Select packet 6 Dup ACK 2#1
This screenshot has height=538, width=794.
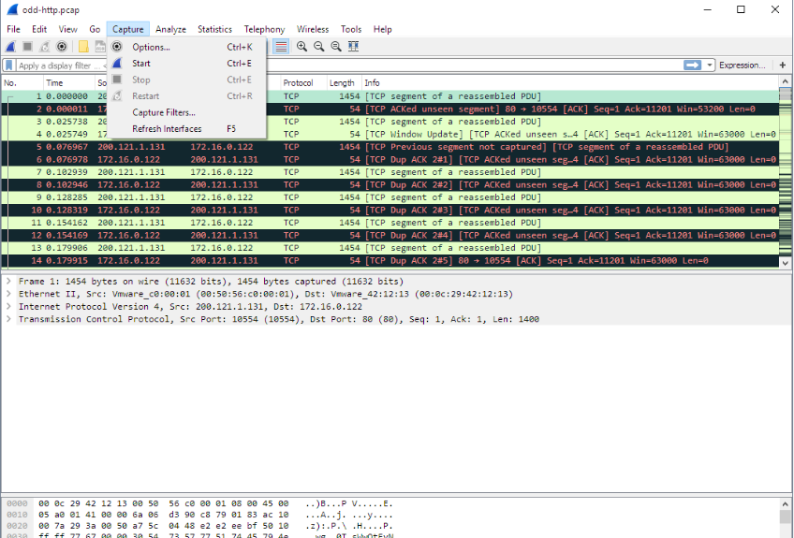[x=390, y=159]
